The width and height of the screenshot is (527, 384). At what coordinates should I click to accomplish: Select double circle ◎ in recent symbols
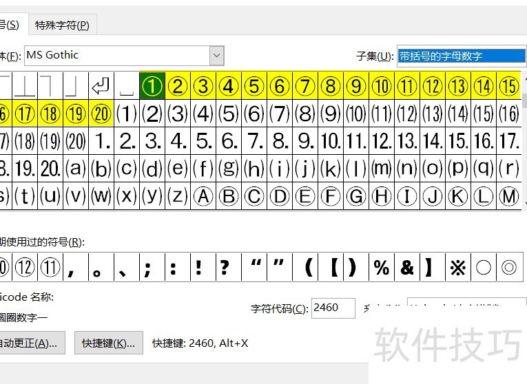509,268
